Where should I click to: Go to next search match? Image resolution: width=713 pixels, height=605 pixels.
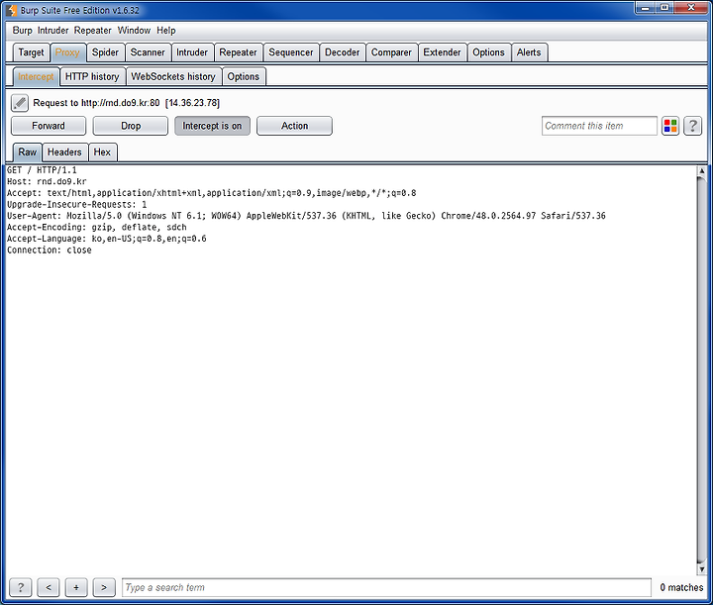tap(104, 587)
